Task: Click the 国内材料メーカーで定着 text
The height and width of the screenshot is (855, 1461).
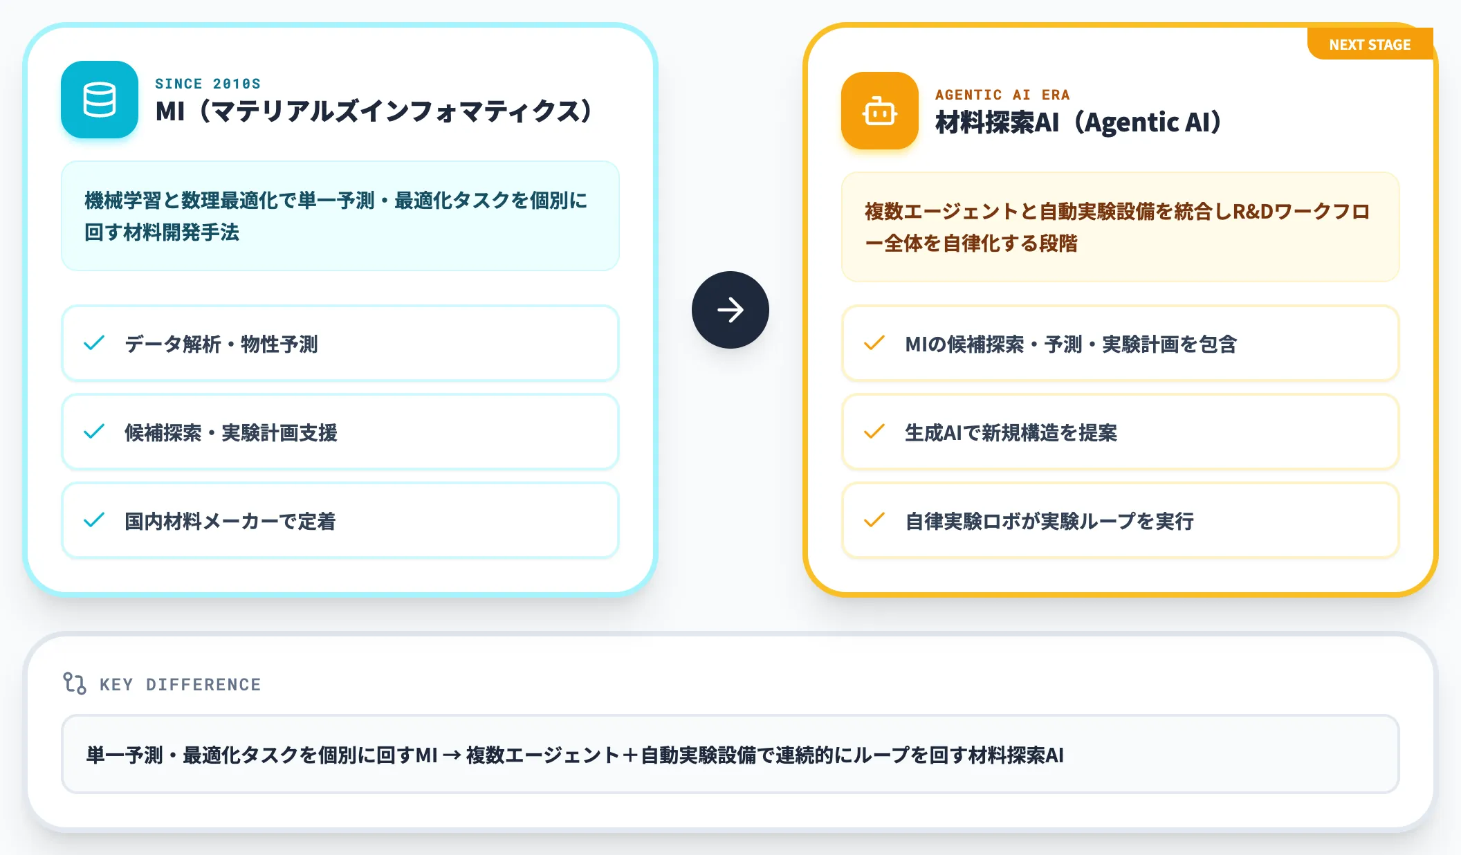Action: click(230, 521)
